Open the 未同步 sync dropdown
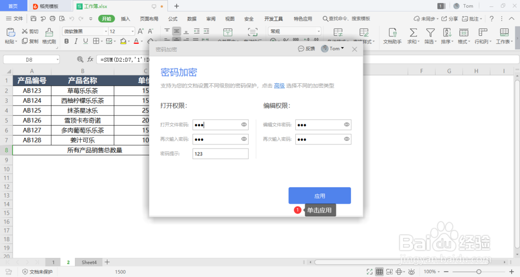 coord(426,19)
